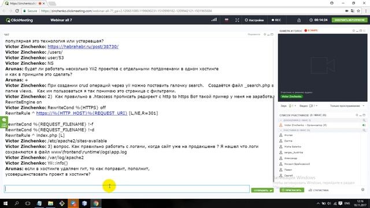Open chat translation option
Image resolution: width=370 pixels, height=208 pixels.
254,35
